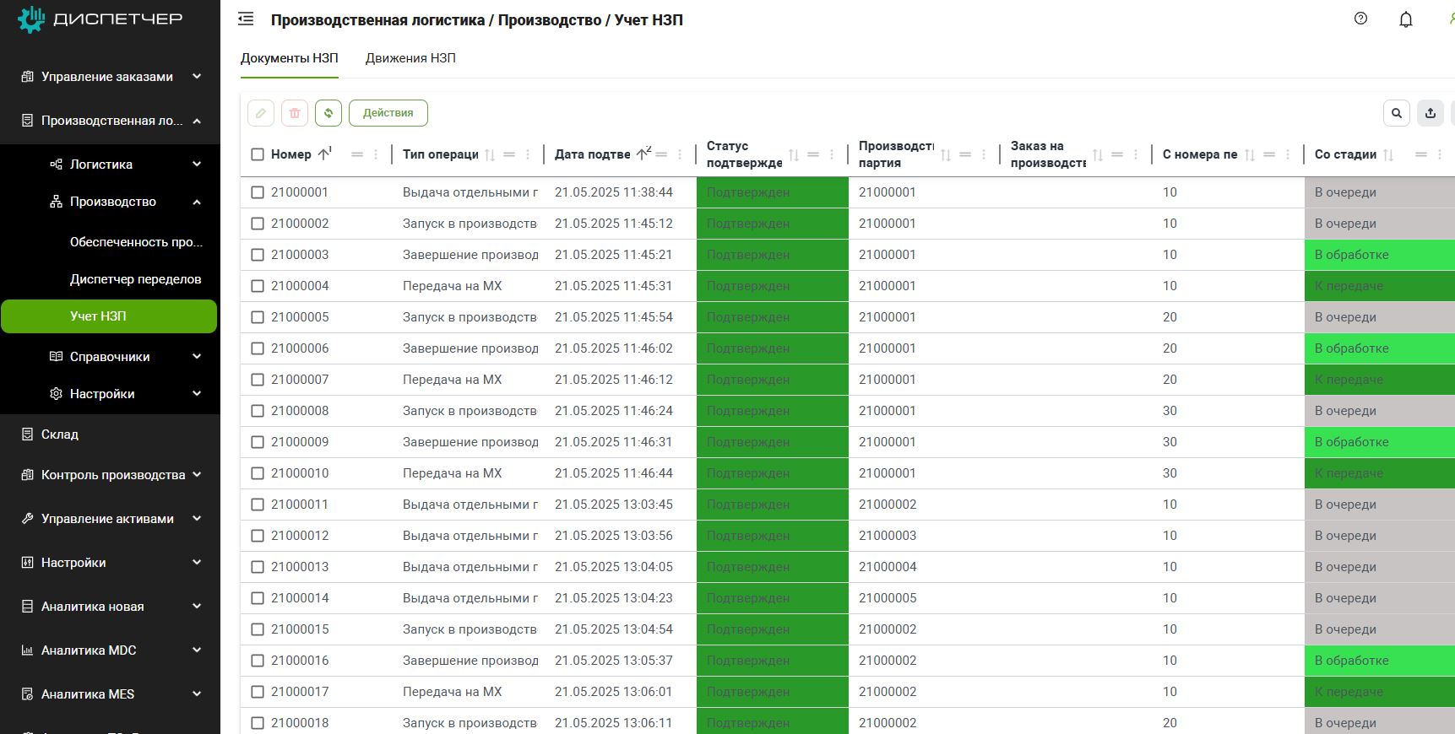Click the Действия button
Image resolution: width=1455 pixels, height=734 pixels.
pyautogui.click(x=388, y=113)
